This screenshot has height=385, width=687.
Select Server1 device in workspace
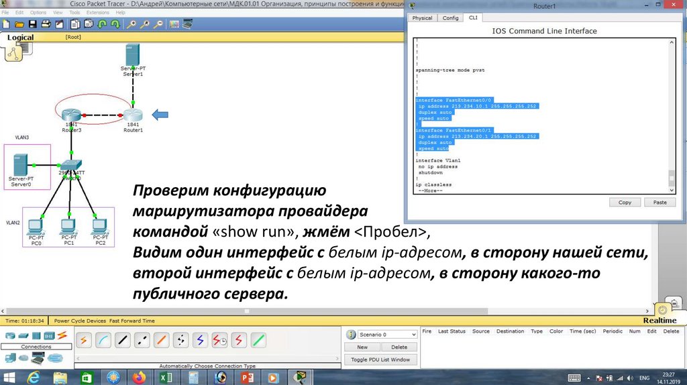pyautogui.click(x=132, y=55)
